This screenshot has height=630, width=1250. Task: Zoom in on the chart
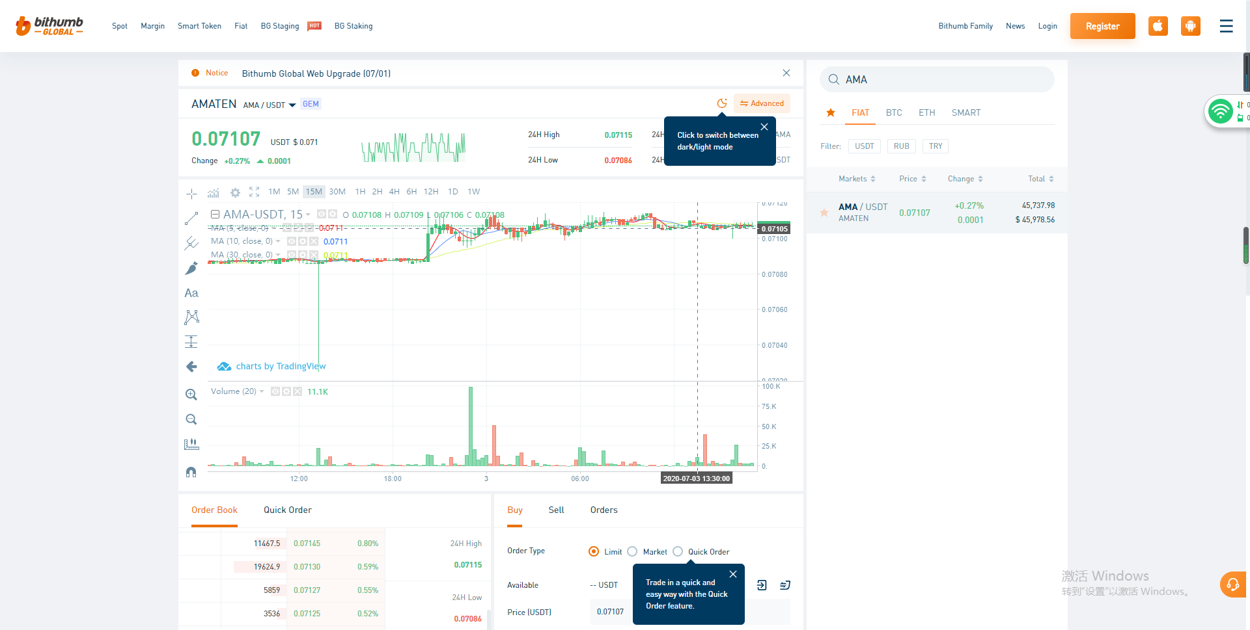(x=191, y=395)
